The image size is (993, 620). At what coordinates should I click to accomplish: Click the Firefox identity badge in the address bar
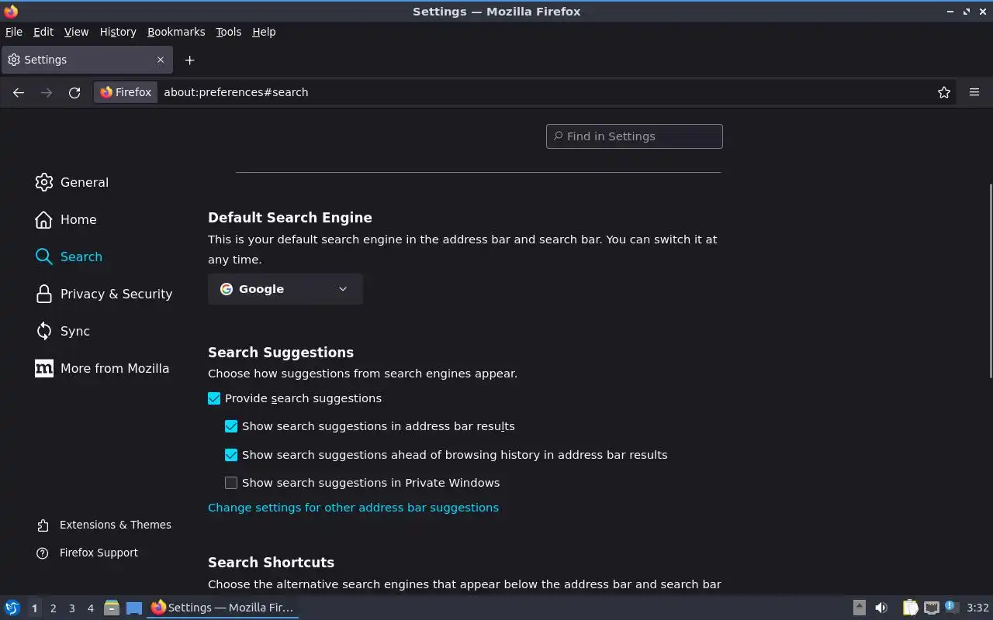tap(126, 92)
